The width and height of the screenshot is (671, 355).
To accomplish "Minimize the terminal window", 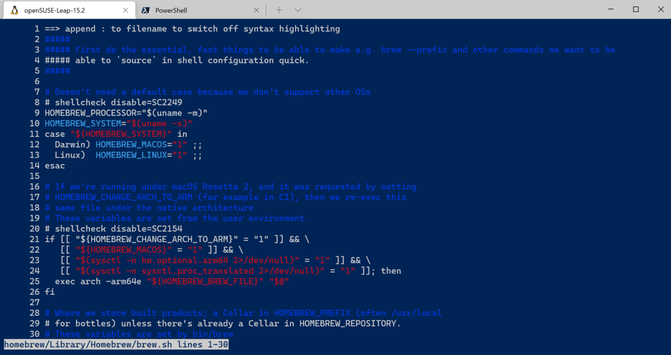I will [x=609, y=9].
